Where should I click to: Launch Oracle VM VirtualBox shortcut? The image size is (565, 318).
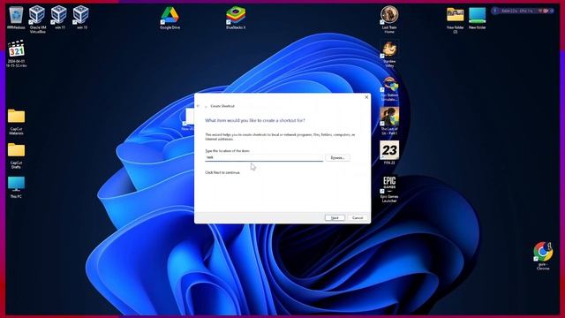[x=37, y=19]
